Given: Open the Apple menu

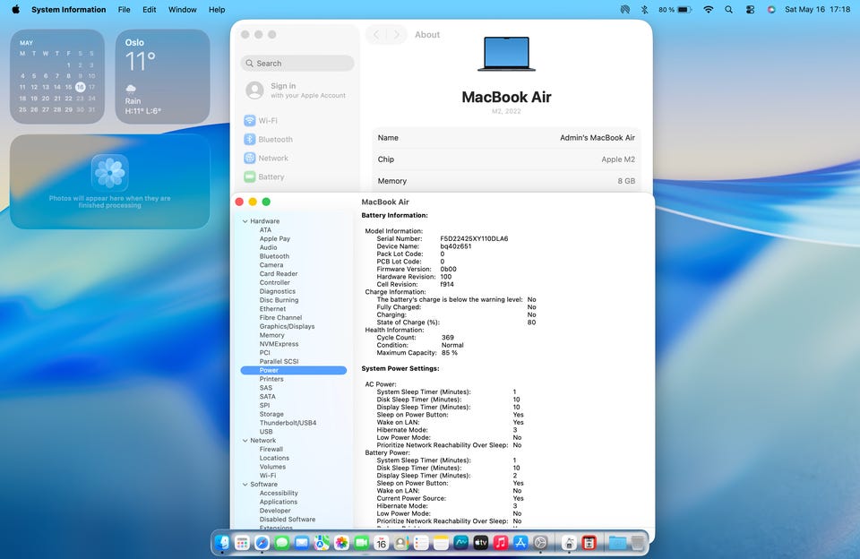Looking at the screenshot, I should click(x=15, y=9).
